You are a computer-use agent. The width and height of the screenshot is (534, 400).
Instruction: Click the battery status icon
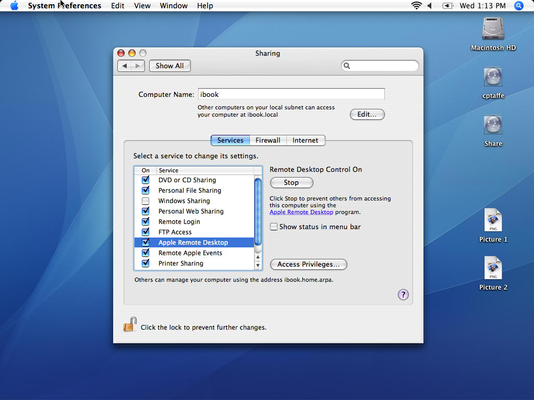click(x=447, y=6)
